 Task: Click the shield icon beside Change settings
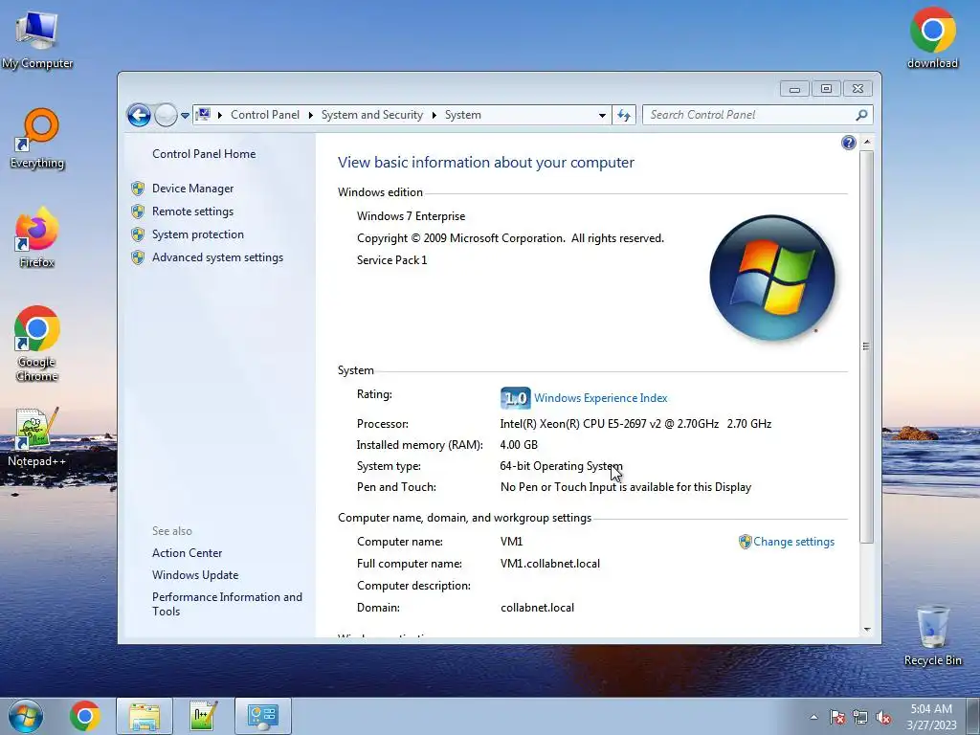(745, 542)
